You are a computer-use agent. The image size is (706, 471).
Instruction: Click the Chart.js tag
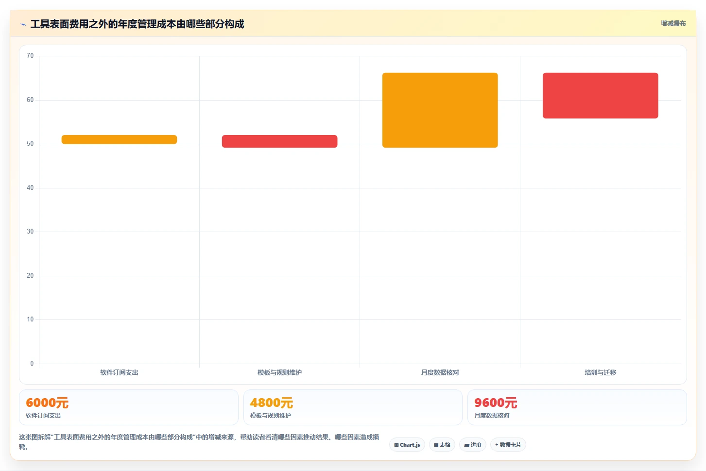pos(407,445)
